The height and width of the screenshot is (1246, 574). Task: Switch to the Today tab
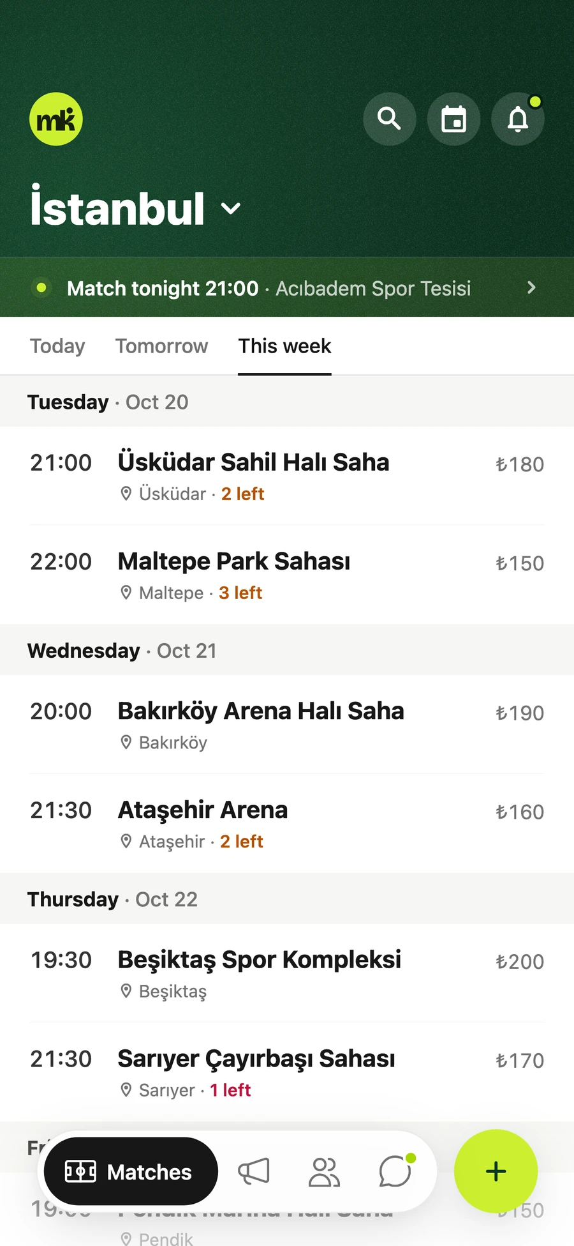(x=57, y=346)
